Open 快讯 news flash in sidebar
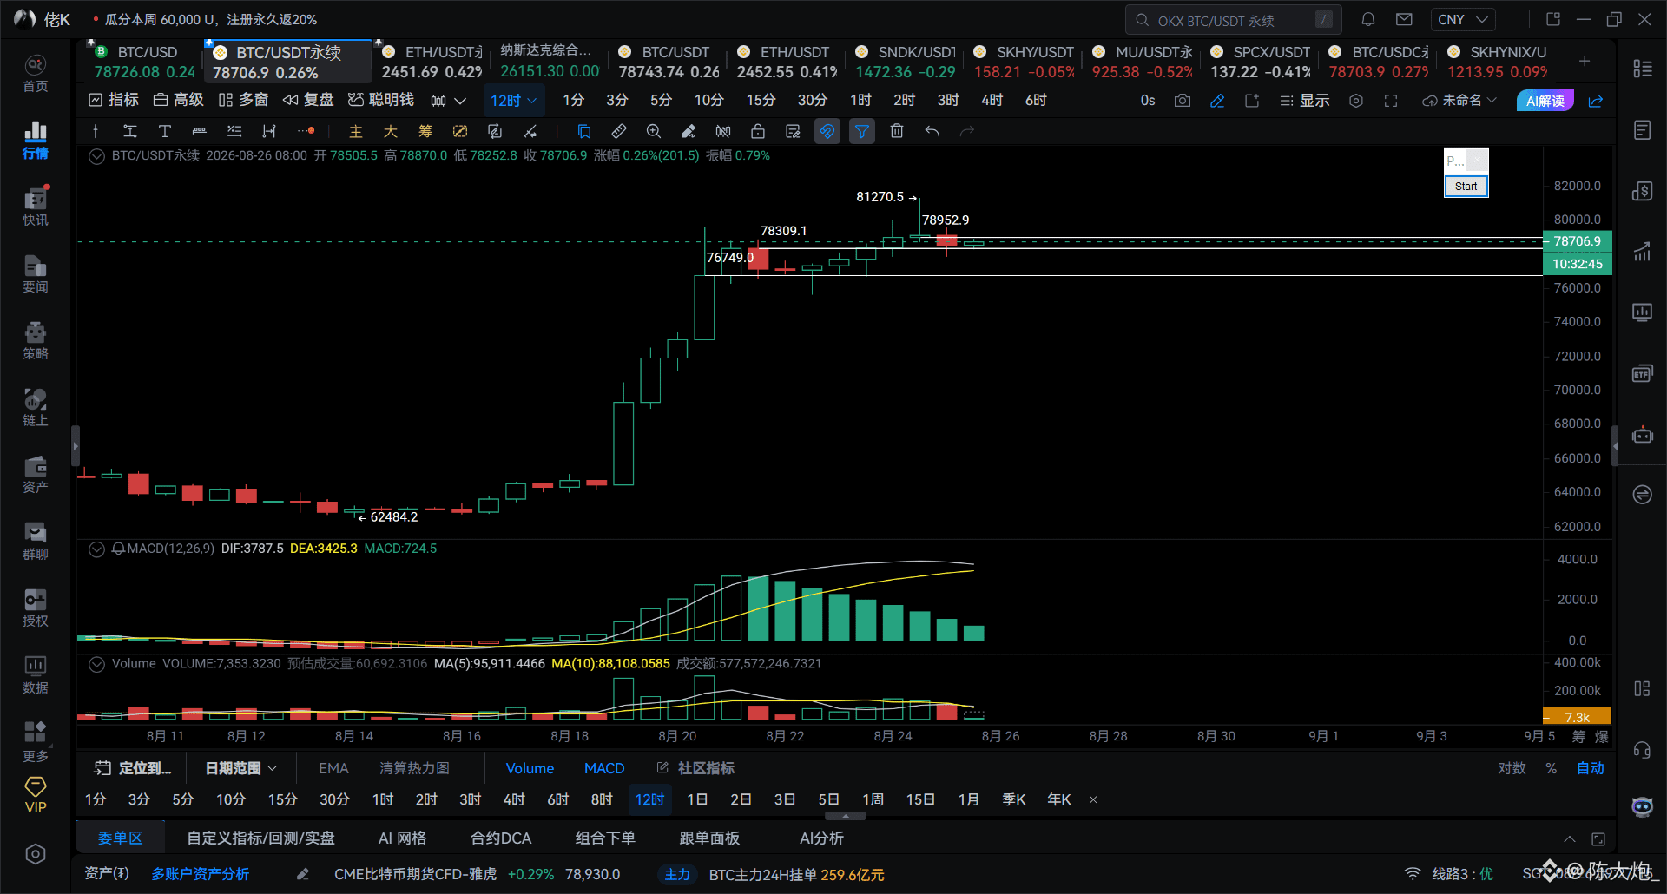Viewport: 1667px width, 894px height. point(36,207)
